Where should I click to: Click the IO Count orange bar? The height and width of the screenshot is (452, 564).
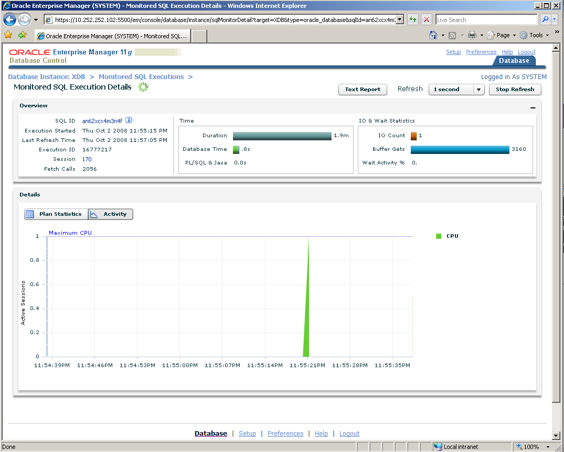pos(413,136)
